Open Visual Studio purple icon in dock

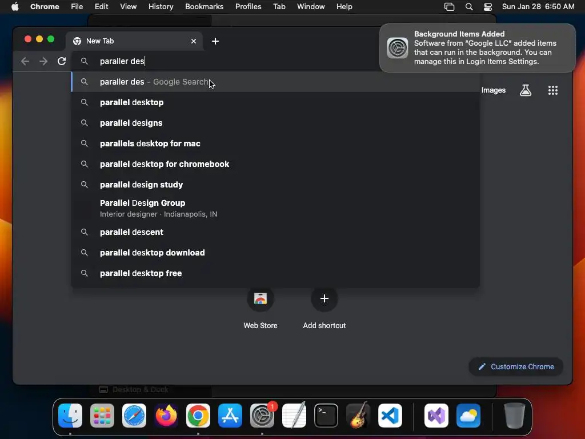[x=436, y=416]
